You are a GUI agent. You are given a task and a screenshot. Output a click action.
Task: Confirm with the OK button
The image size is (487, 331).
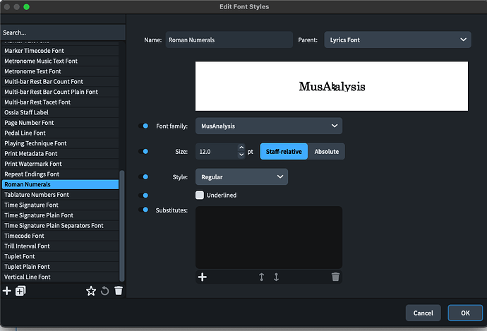(465, 313)
